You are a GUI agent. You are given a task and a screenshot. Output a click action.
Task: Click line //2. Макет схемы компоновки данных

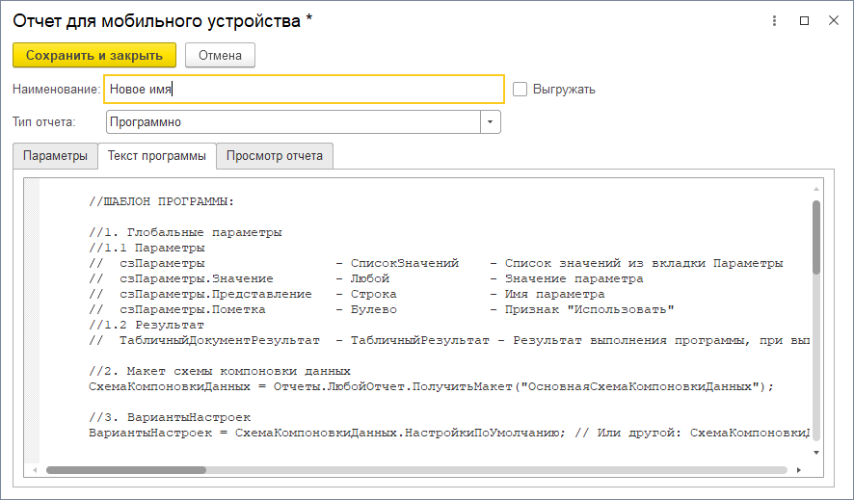point(220,371)
